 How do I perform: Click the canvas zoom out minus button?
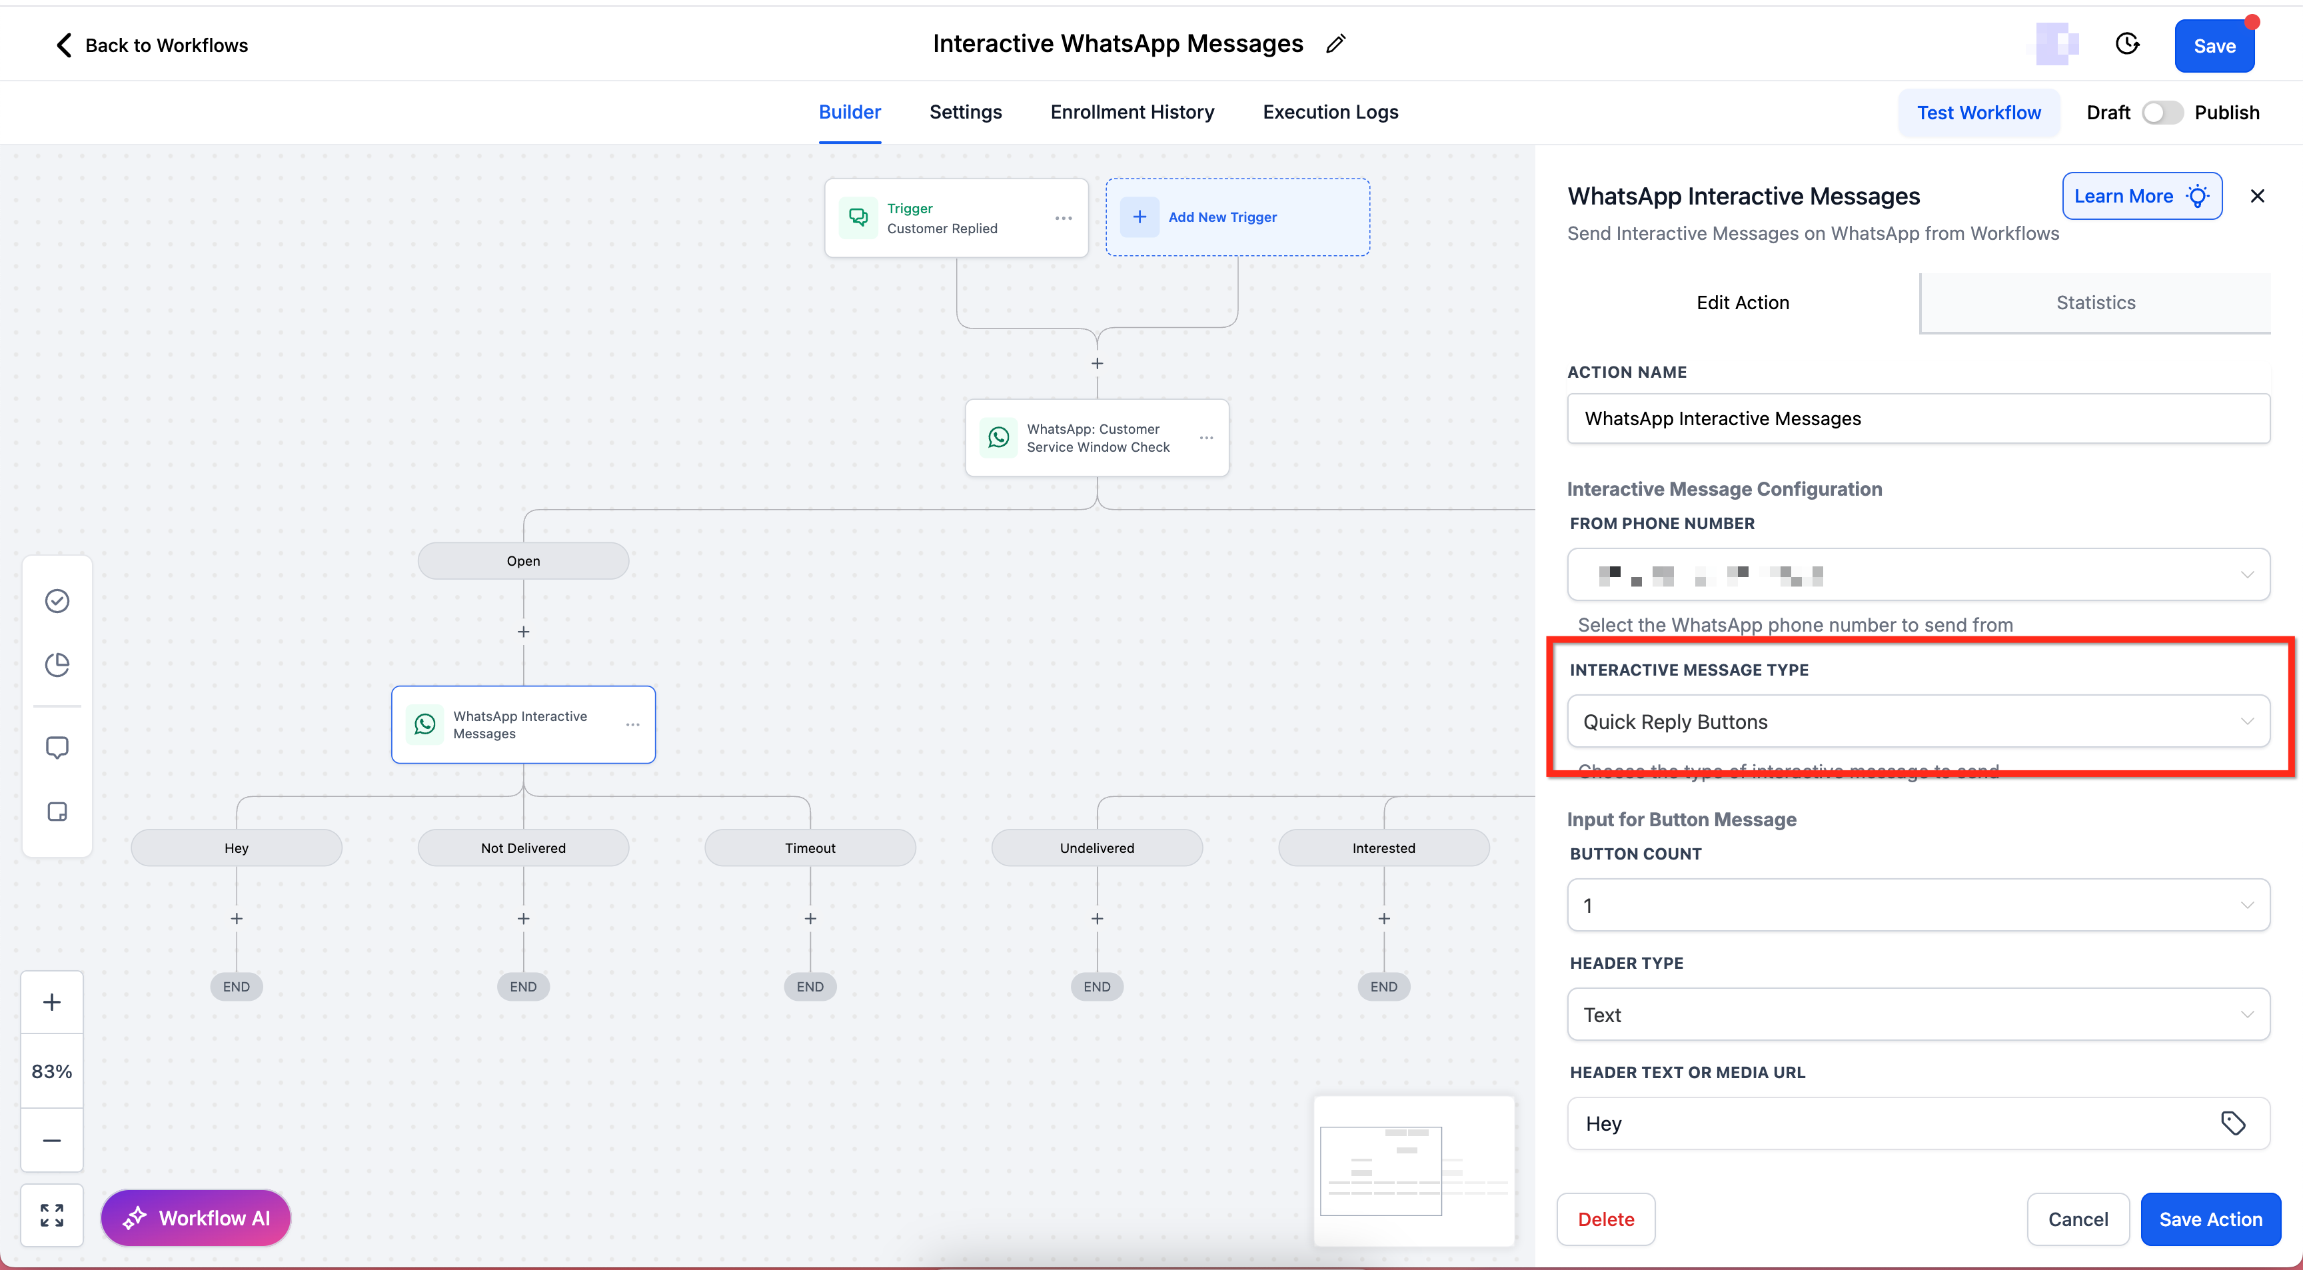pos(52,1141)
